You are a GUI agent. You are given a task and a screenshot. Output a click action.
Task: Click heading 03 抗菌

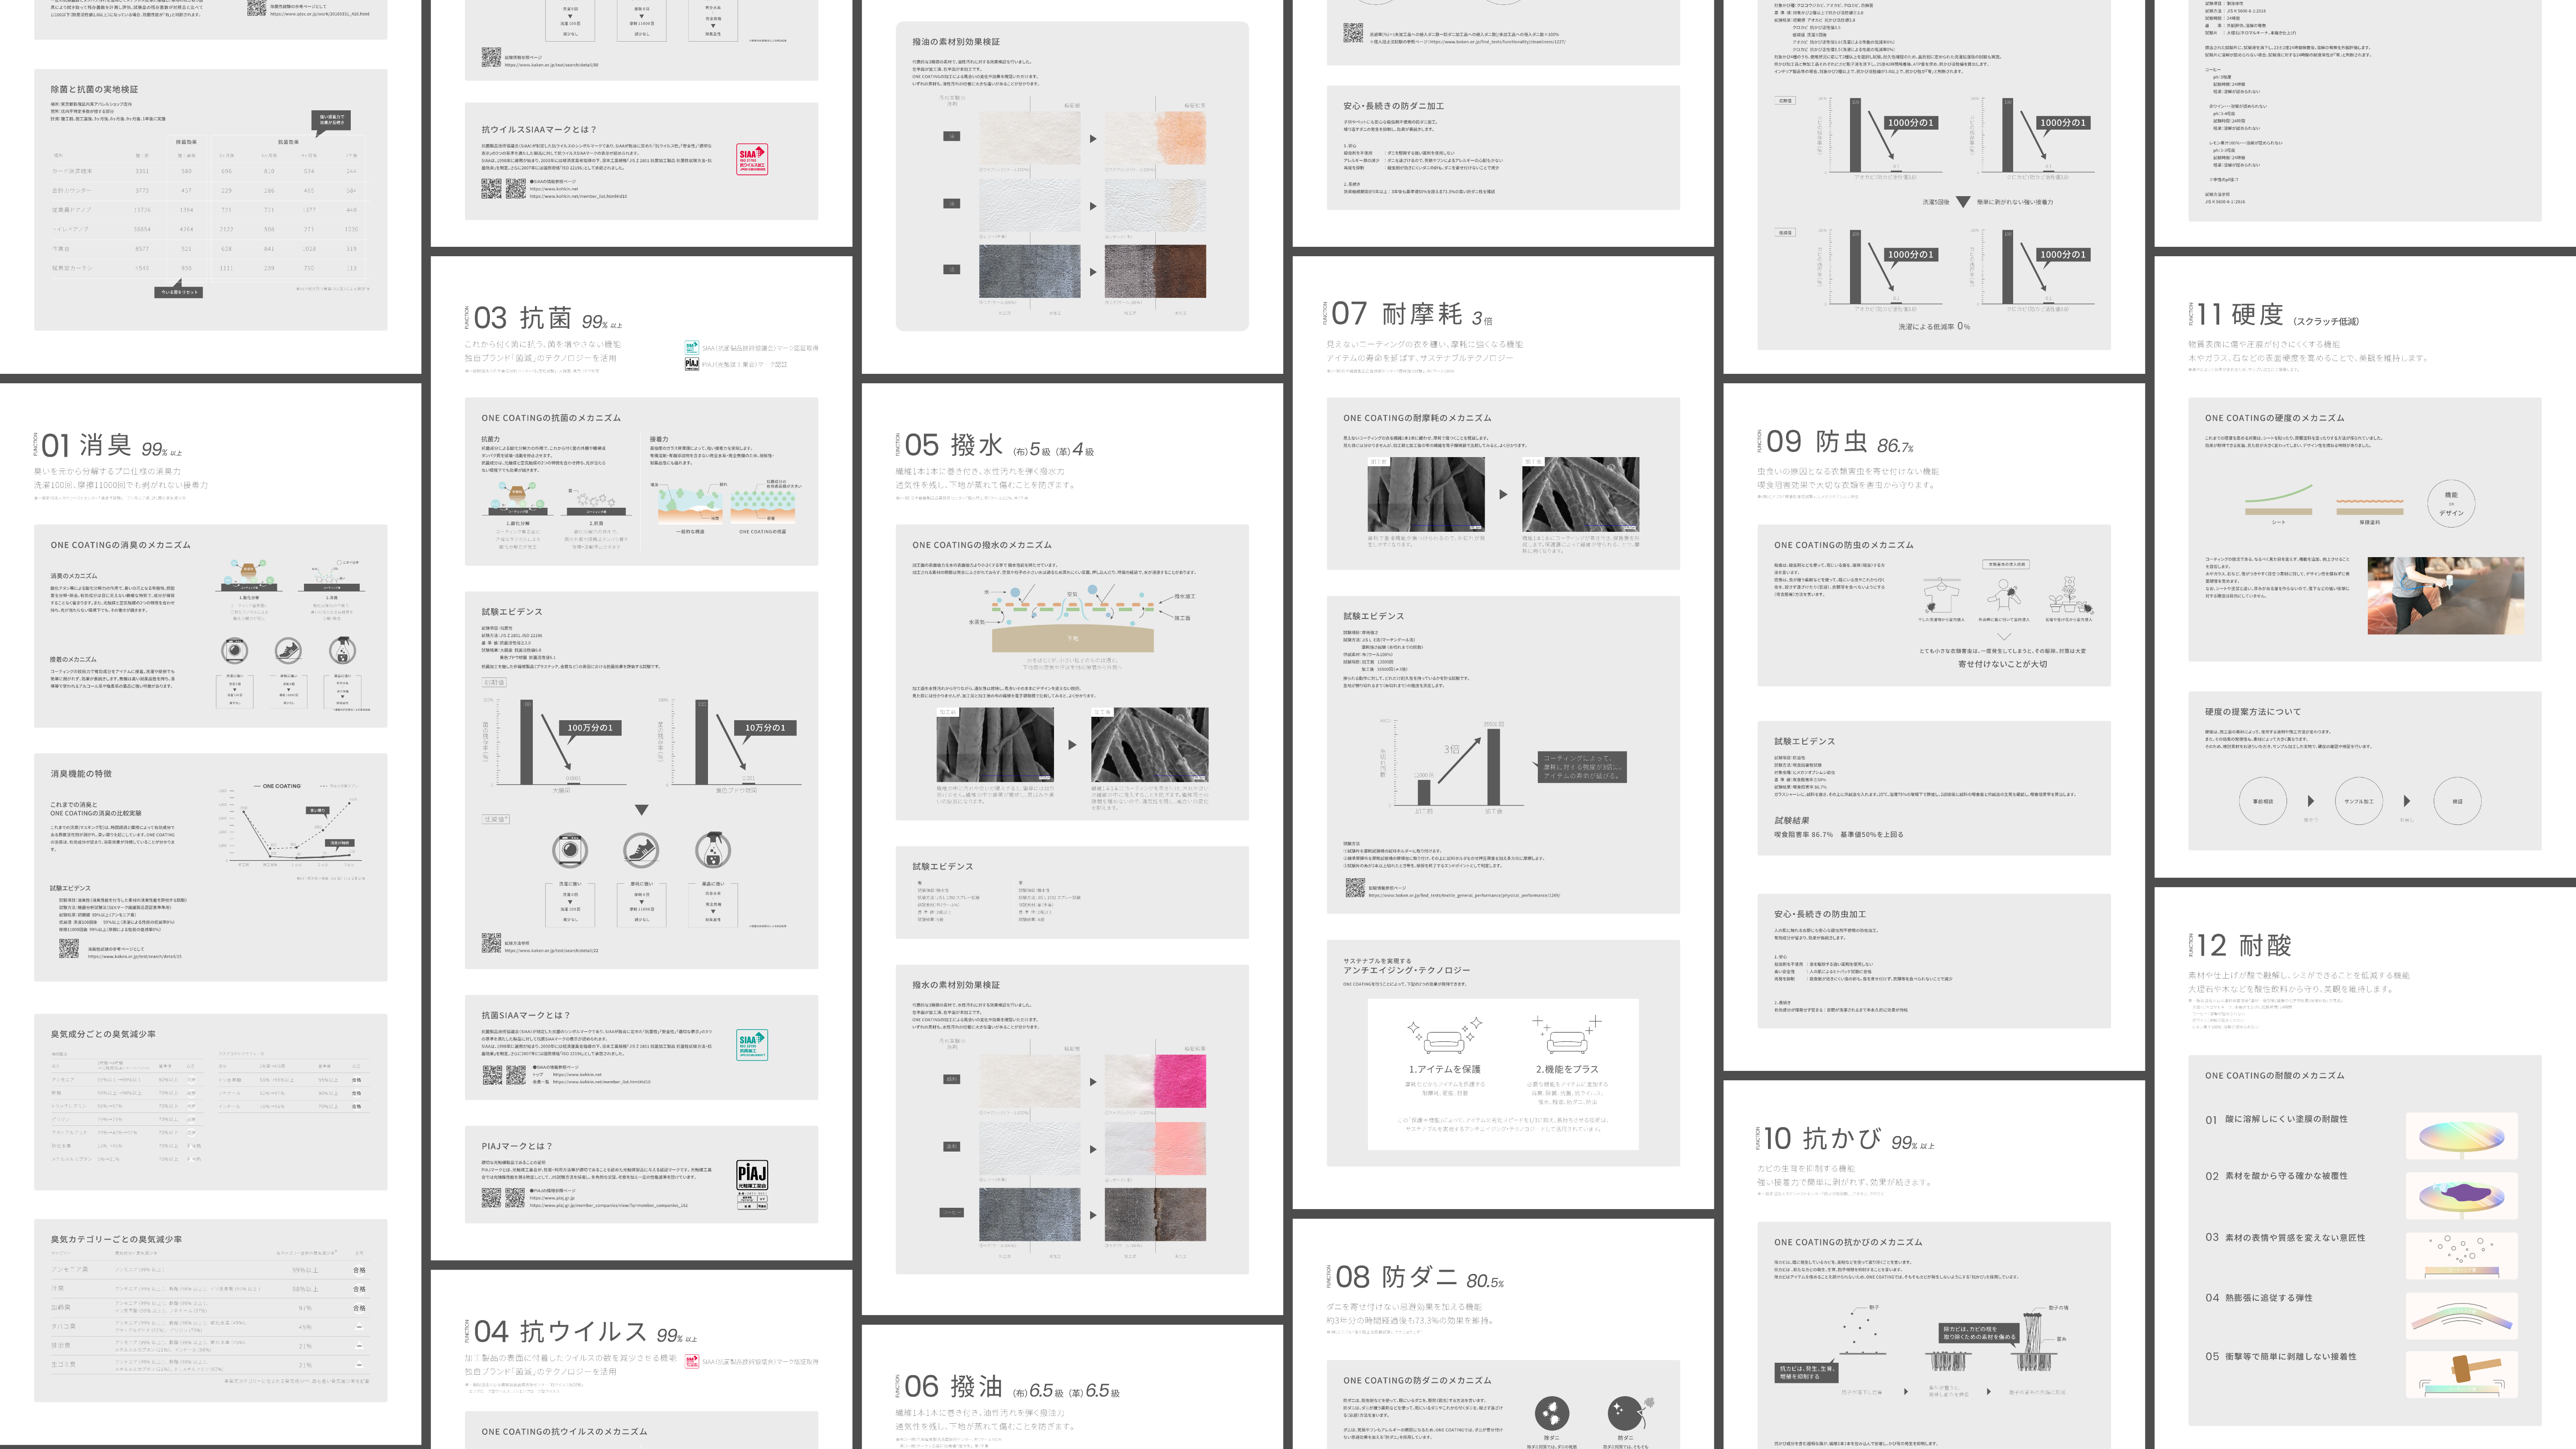click(522, 318)
